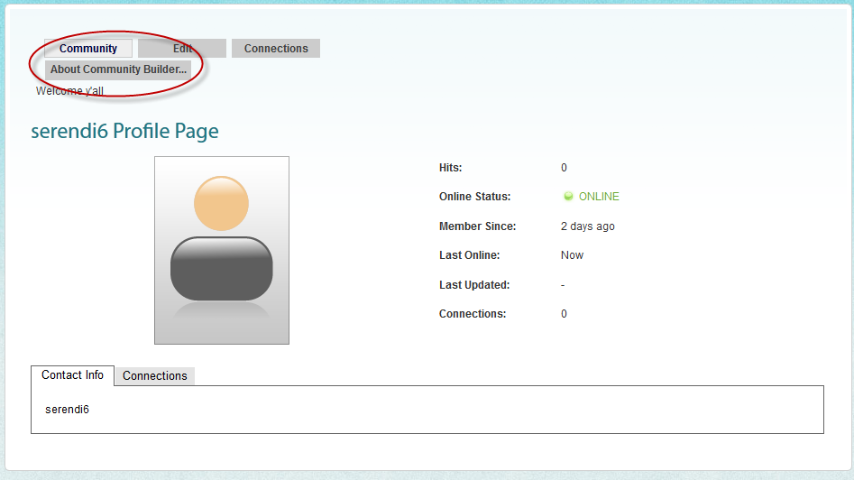854x480 pixels.
Task: Switch to the Contact Info tab
Action: 72,375
